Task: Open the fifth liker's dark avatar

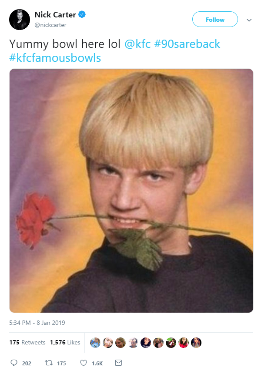Action: (x=146, y=343)
